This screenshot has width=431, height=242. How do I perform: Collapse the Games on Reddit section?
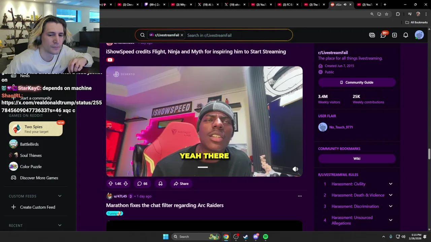60,115
